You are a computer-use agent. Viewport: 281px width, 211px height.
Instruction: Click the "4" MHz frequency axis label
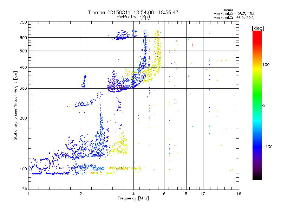coord(133,194)
